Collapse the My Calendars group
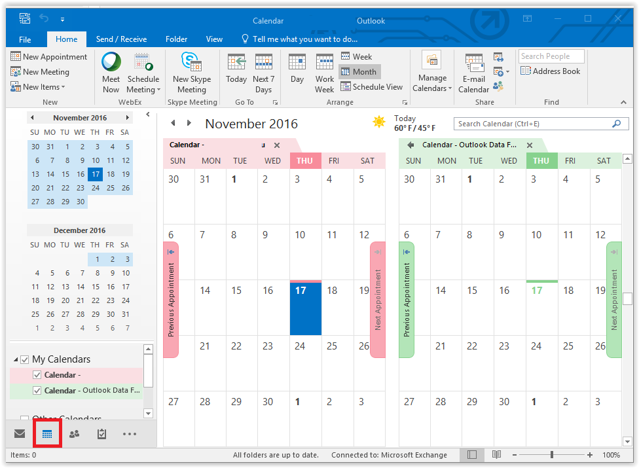Viewport: 639px width, 468px height. point(16,359)
